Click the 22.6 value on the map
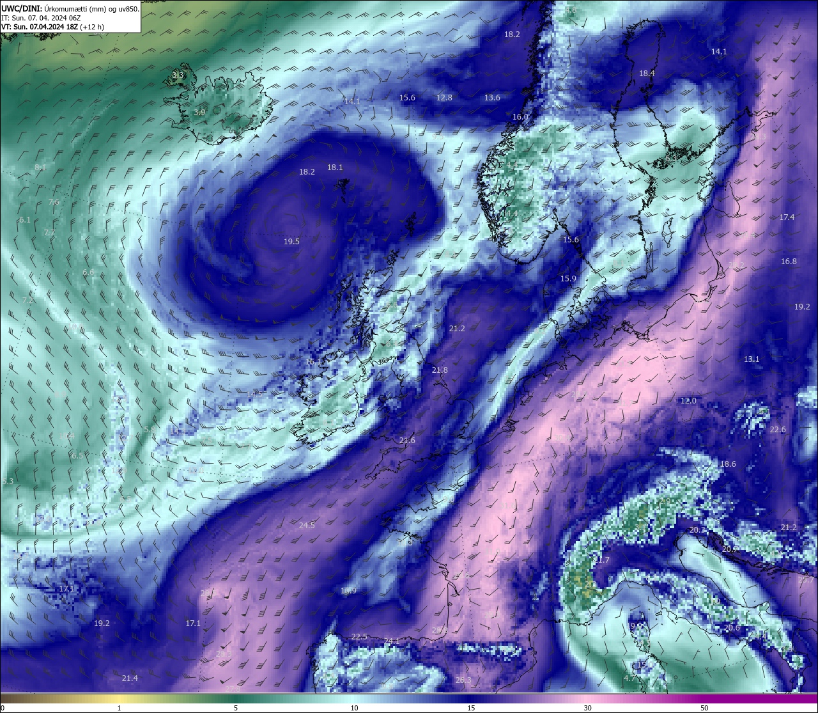The image size is (818, 713). 778,430
